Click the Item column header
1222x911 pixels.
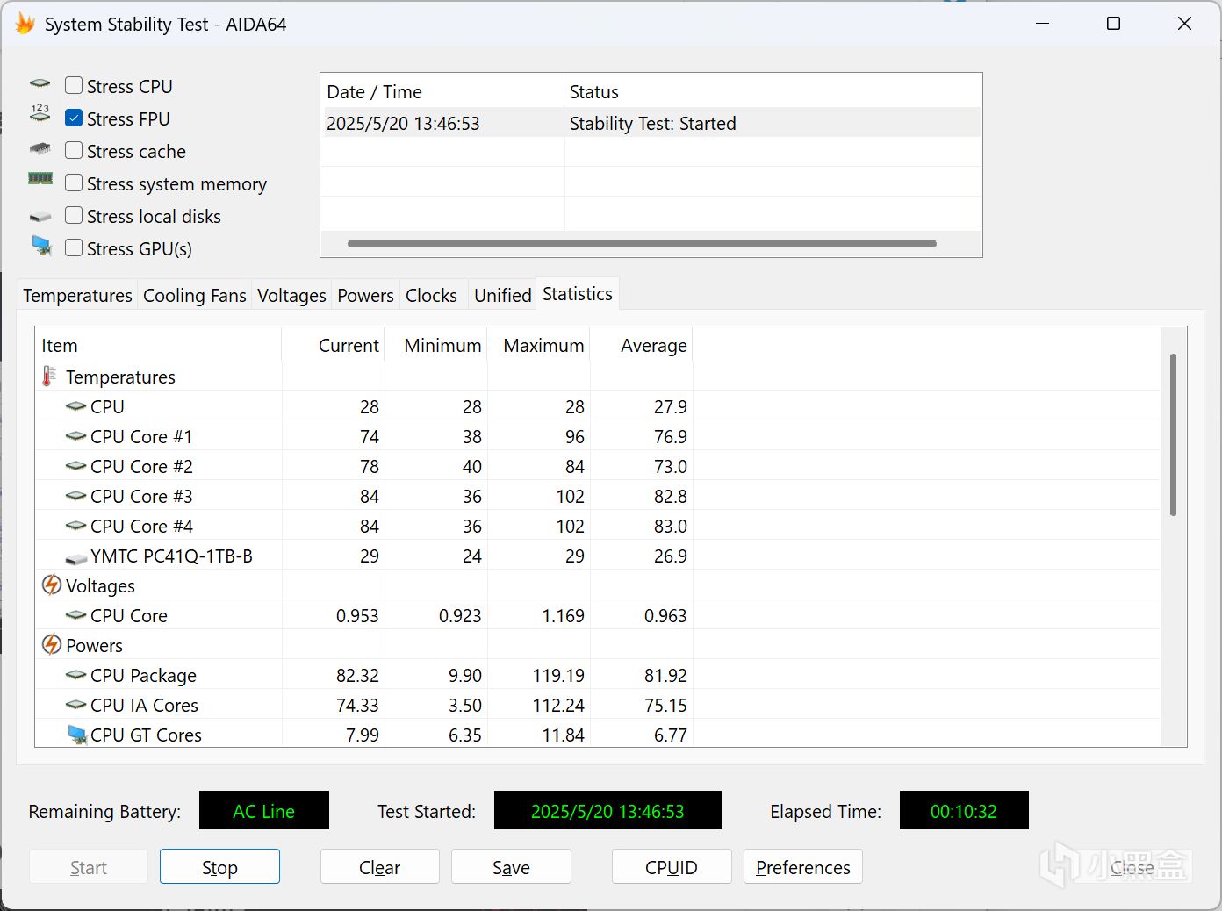[x=158, y=345]
